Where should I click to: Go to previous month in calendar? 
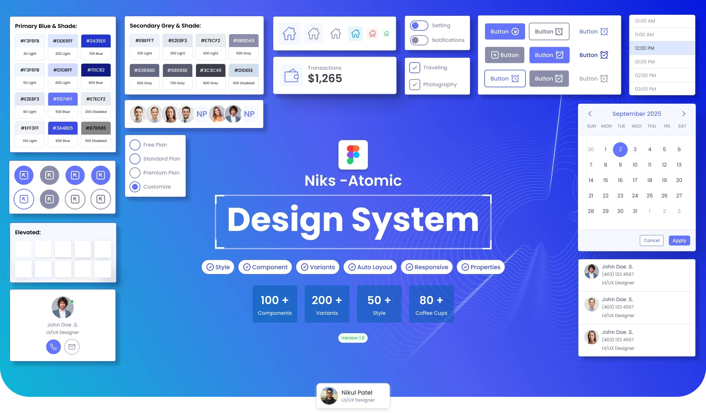pyautogui.click(x=590, y=114)
